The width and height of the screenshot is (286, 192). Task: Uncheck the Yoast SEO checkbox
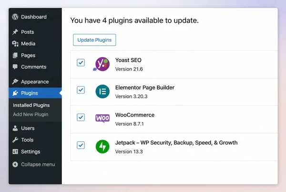(81, 63)
